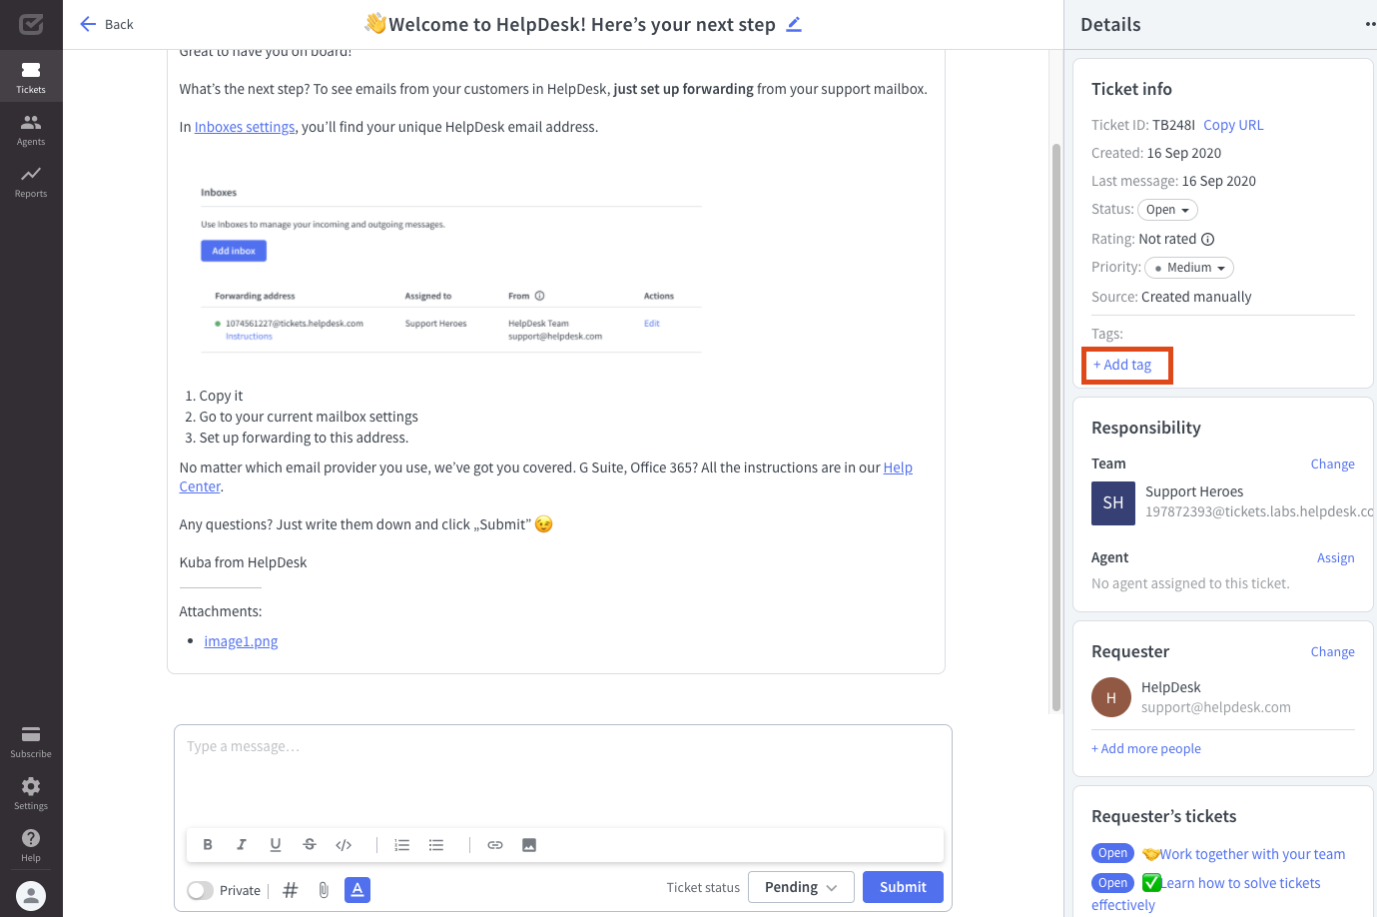Go Back to ticket list
Image resolution: width=1377 pixels, height=917 pixels.
coord(106,24)
